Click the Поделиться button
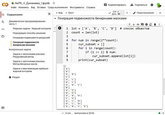The image size is (165, 115). pos(139,5)
